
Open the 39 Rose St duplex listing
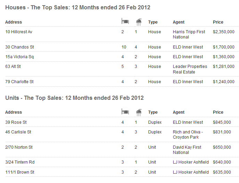pyautogui.click(x=16, y=122)
